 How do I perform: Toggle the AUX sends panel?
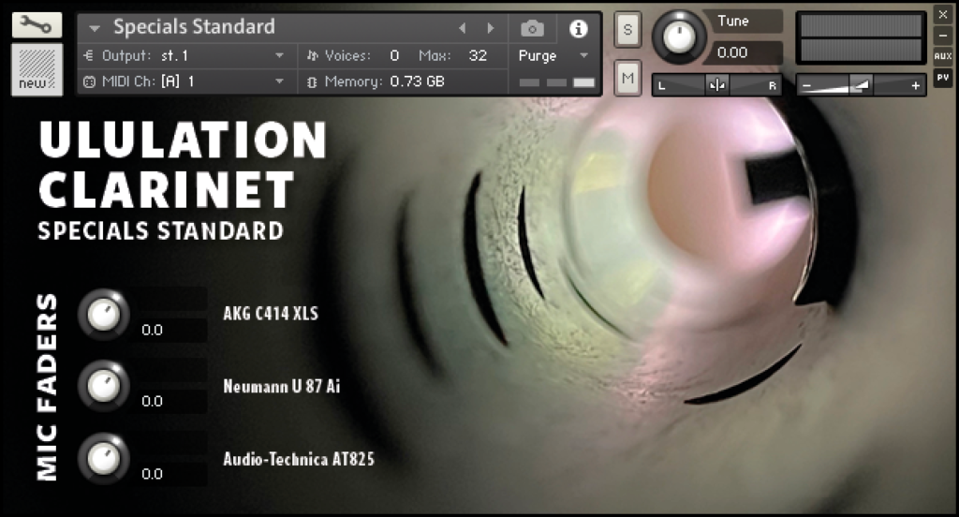tap(942, 56)
